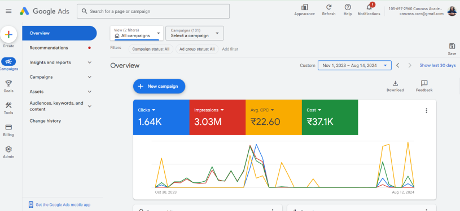
Task: Open scorecard three-dot more options
Action: [x=427, y=111]
